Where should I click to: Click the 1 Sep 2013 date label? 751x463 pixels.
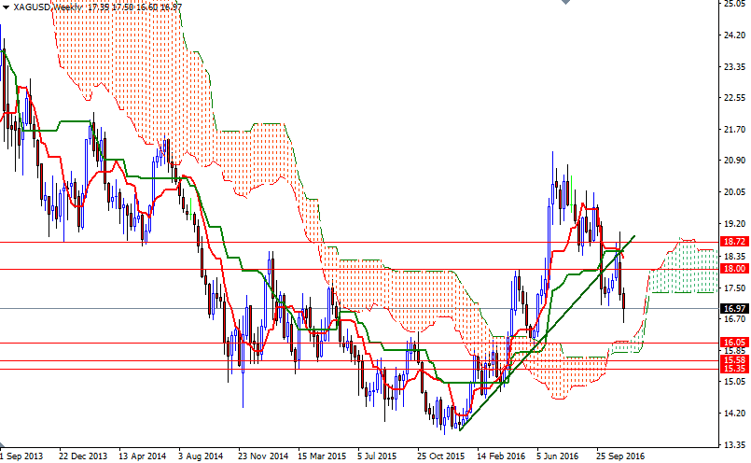tap(21, 456)
